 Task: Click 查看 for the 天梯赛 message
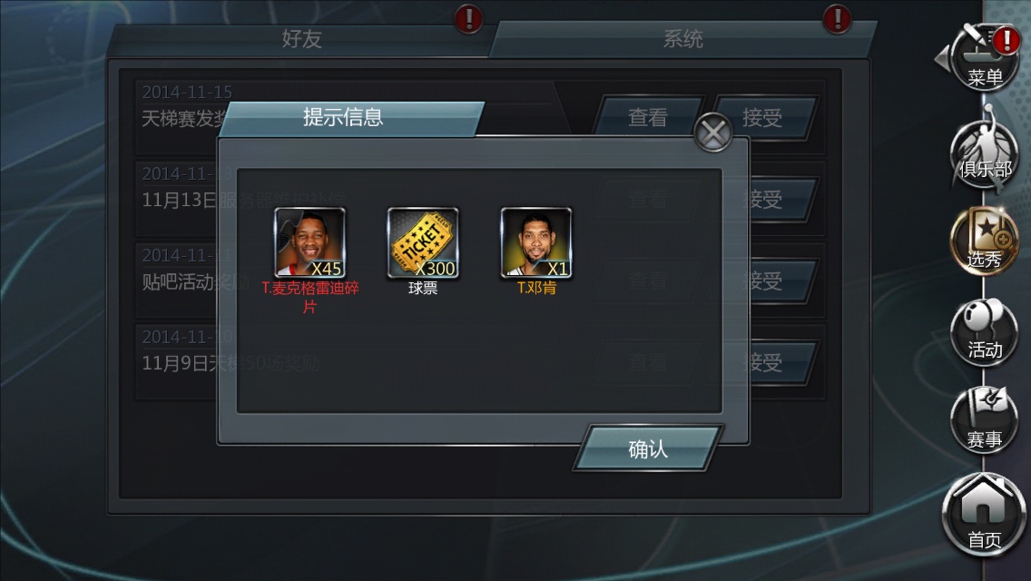(648, 118)
